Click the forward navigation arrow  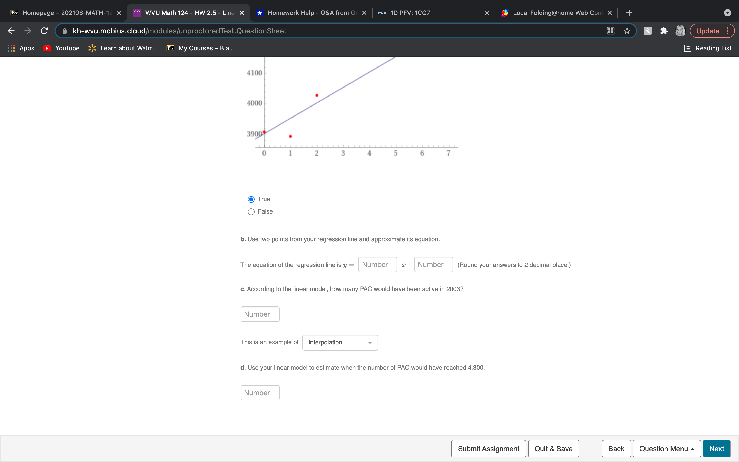(27, 31)
